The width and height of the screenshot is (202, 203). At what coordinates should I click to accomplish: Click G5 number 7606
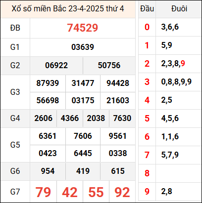coord(83,136)
